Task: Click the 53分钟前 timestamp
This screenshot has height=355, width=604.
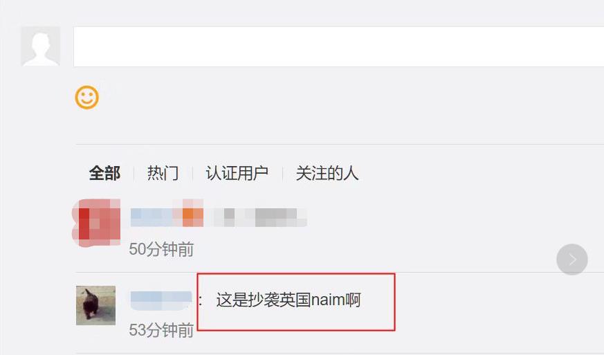Action: [161, 330]
